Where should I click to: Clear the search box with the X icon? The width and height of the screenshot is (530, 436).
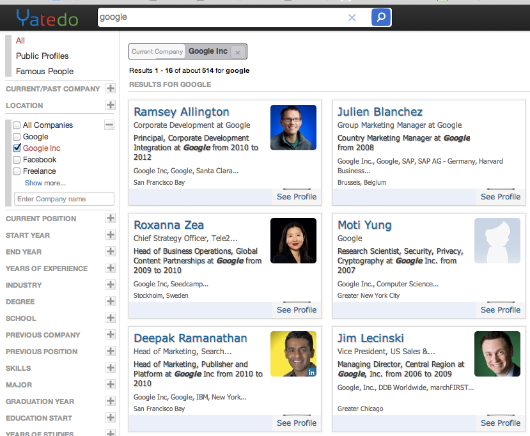tap(352, 17)
